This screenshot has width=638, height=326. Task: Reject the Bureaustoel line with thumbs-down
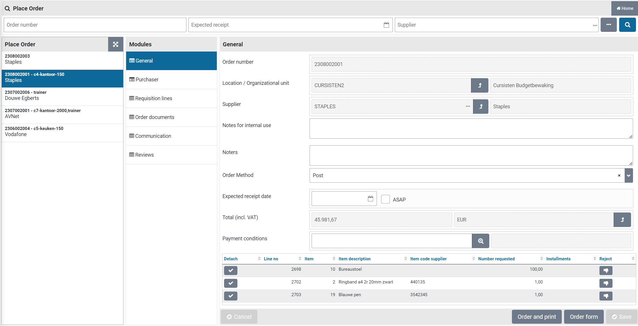coord(606,270)
